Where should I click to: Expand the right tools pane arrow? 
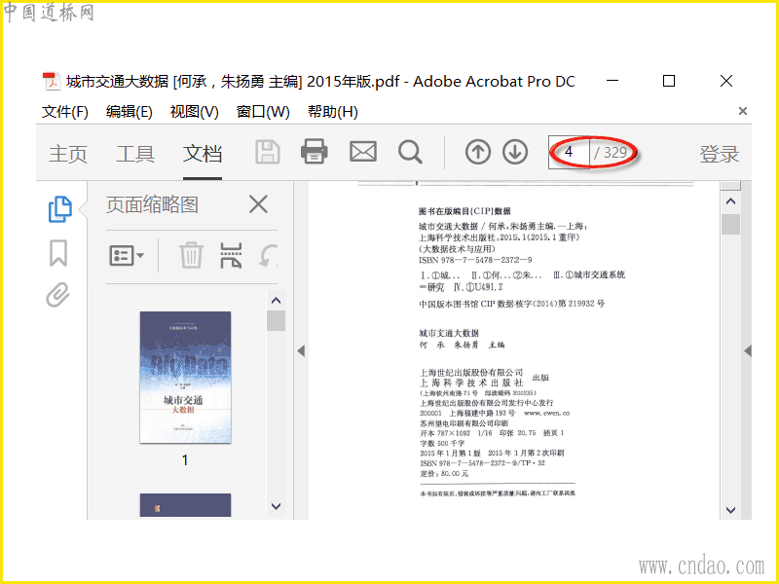748,351
